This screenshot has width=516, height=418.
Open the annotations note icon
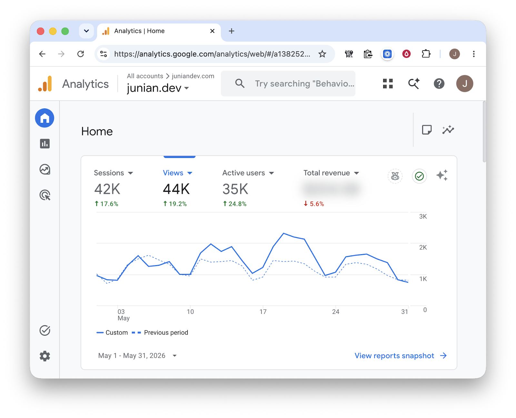tap(427, 130)
